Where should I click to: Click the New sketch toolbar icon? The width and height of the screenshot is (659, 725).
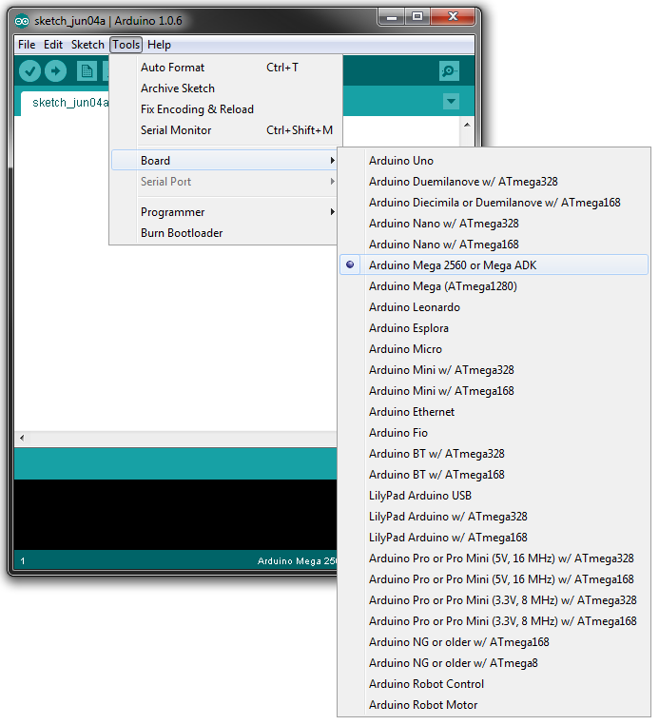click(87, 71)
